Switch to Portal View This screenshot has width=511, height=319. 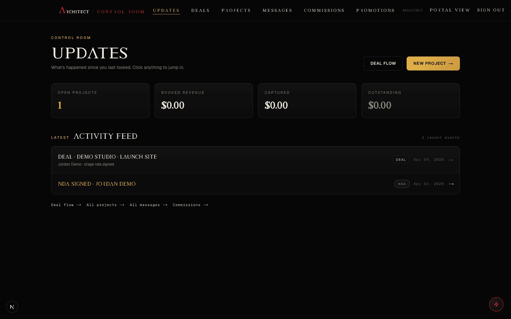point(450,10)
